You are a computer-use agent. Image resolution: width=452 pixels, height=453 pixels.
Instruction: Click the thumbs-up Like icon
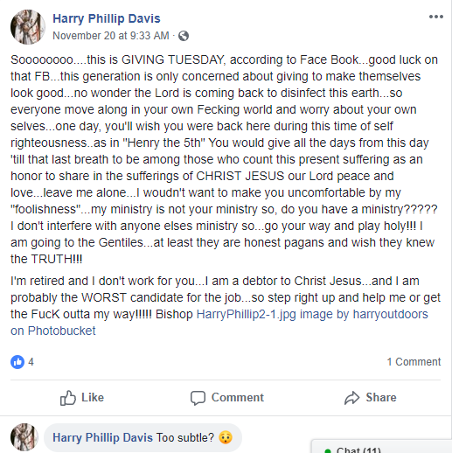click(68, 398)
